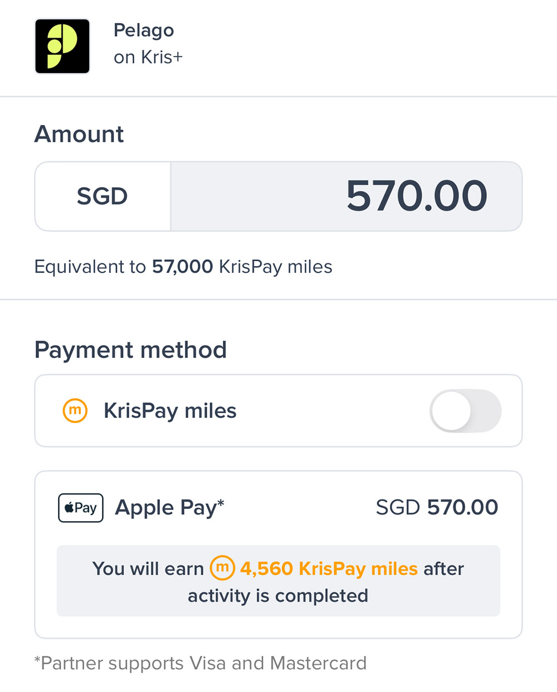
Task: Click the Pelago logo icon
Action: pos(62,46)
